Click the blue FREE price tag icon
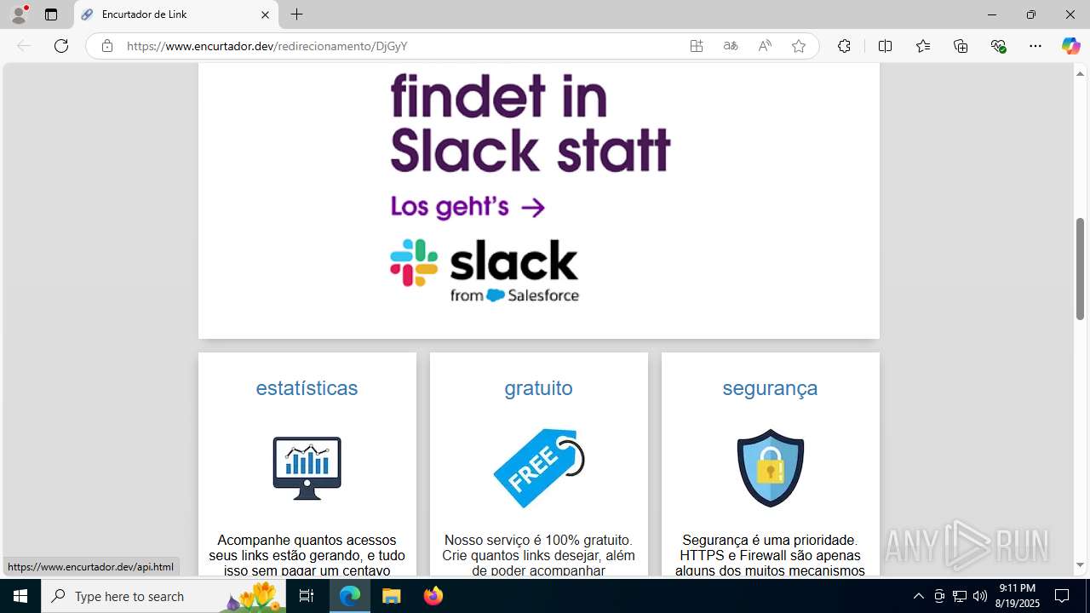1090x613 pixels. pyautogui.click(x=539, y=468)
